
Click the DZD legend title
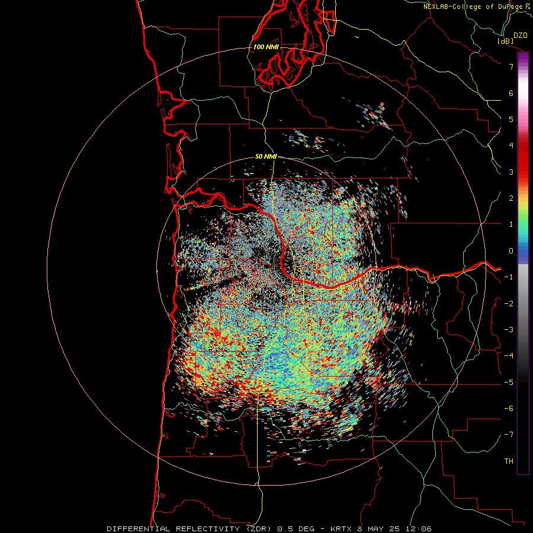tap(521, 36)
